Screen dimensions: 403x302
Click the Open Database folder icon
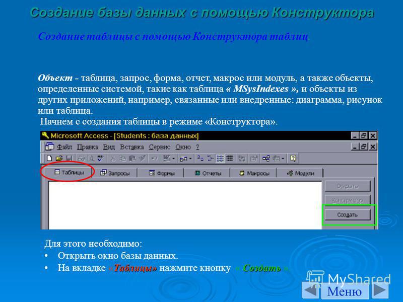pos(59,159)
